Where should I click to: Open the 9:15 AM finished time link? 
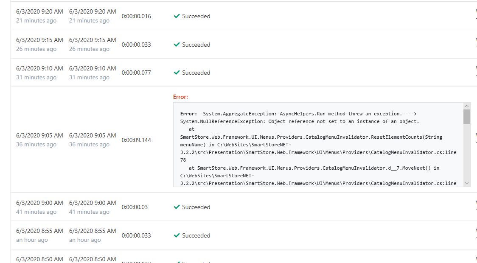(92, 40)
